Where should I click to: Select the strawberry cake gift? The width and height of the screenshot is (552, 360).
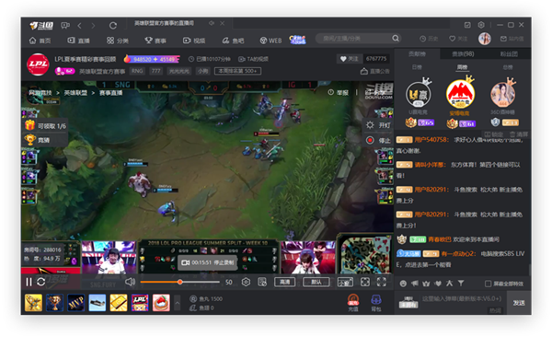tap(161, 303)
